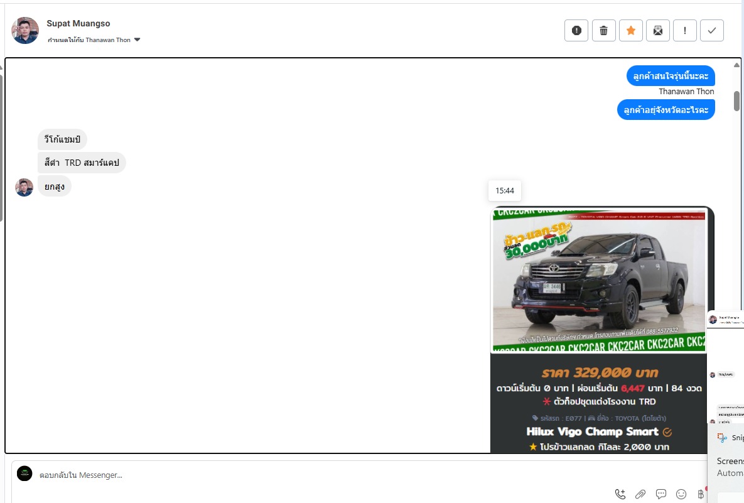Flag conversation as priority with exclamation icon

coord(685,30)
